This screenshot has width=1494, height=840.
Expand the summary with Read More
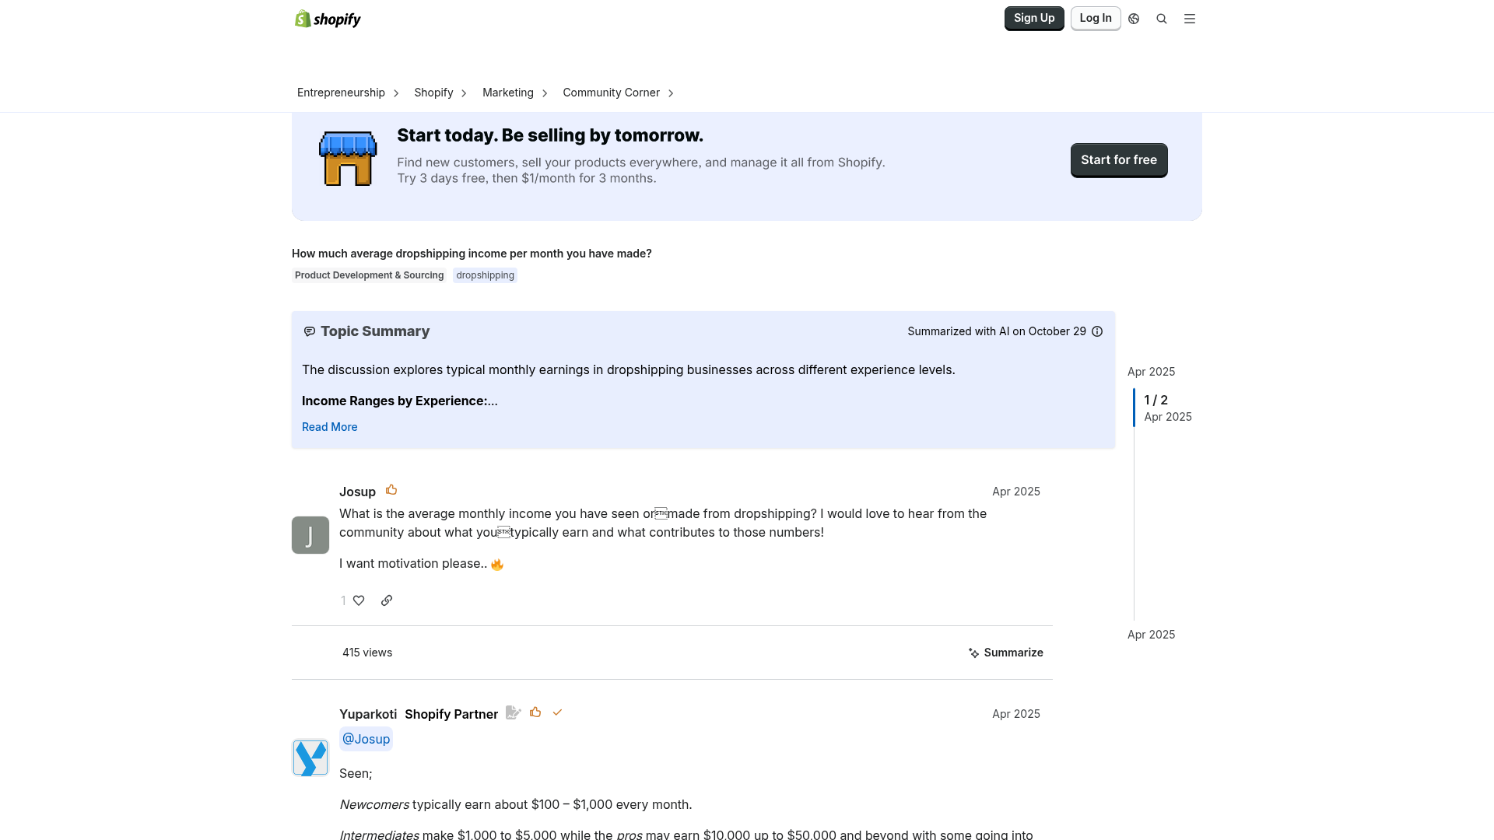[330, 427]
